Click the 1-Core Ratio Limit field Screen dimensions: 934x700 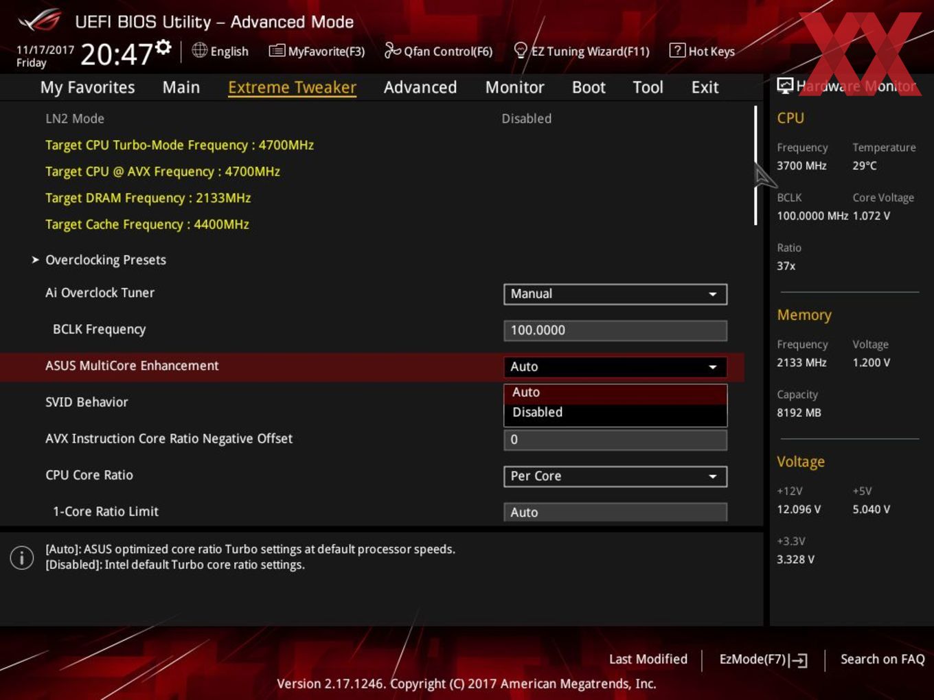tap(615, 512)
